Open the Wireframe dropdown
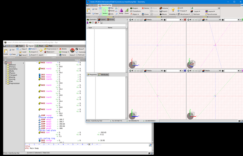This screenshot has width=243, height=156. pyautogui.click(x=183, y=14)
